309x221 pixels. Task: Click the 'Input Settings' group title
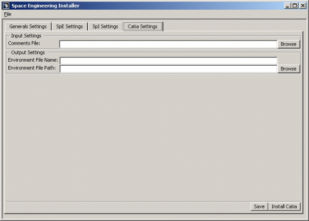click(26, 36)
